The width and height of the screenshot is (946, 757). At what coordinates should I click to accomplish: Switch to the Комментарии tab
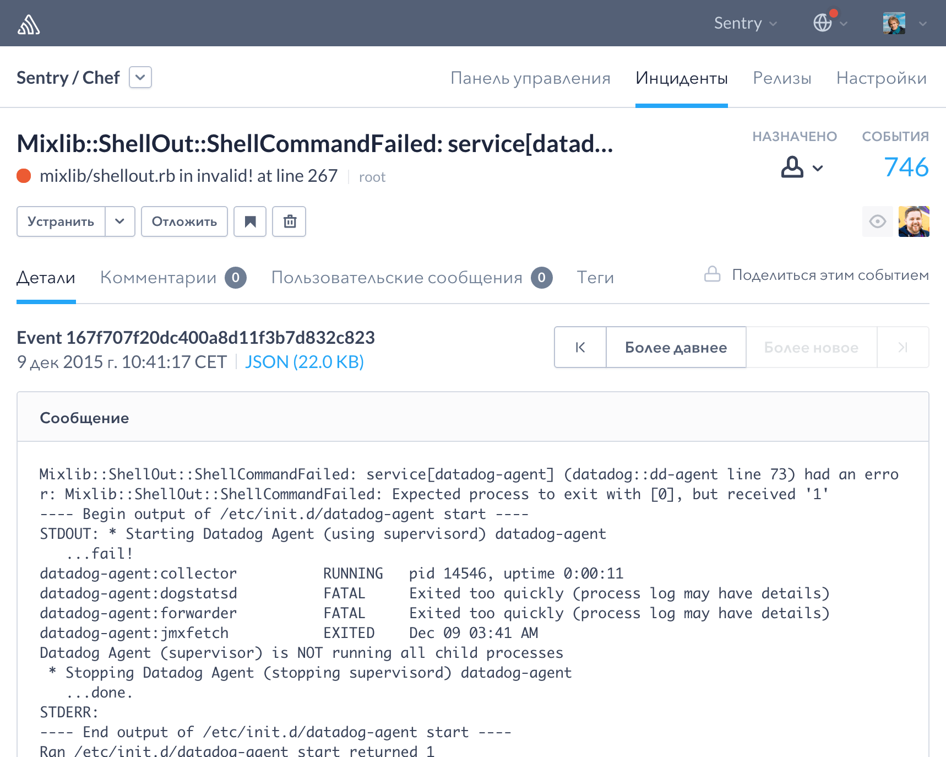pos(159,277)
